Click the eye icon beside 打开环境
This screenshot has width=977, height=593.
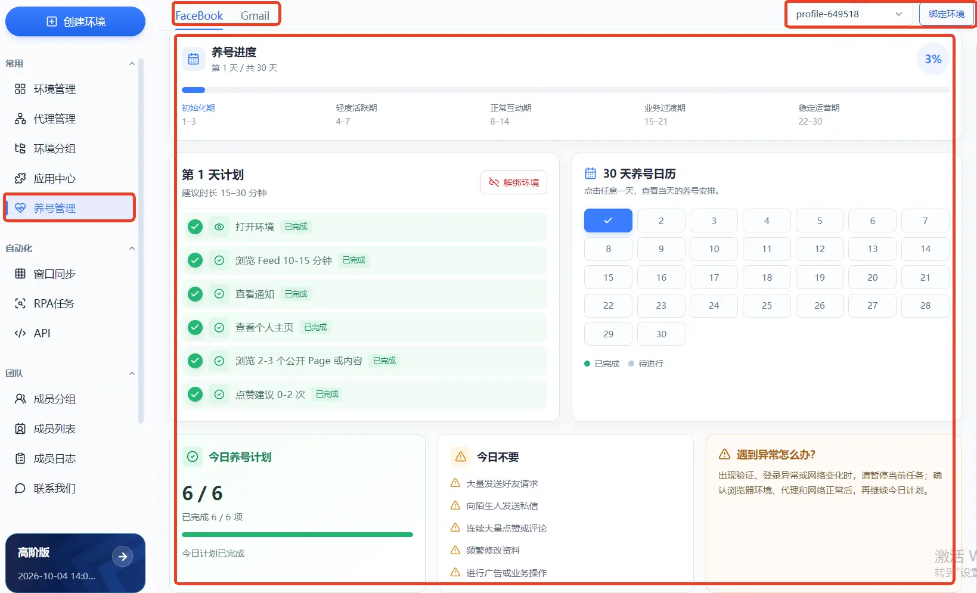219,227
